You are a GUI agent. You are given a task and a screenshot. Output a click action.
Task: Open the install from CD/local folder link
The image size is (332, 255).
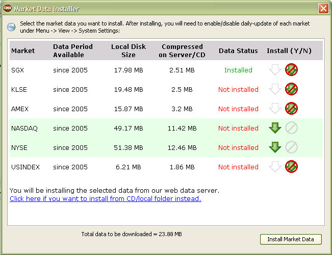[106, 198]
